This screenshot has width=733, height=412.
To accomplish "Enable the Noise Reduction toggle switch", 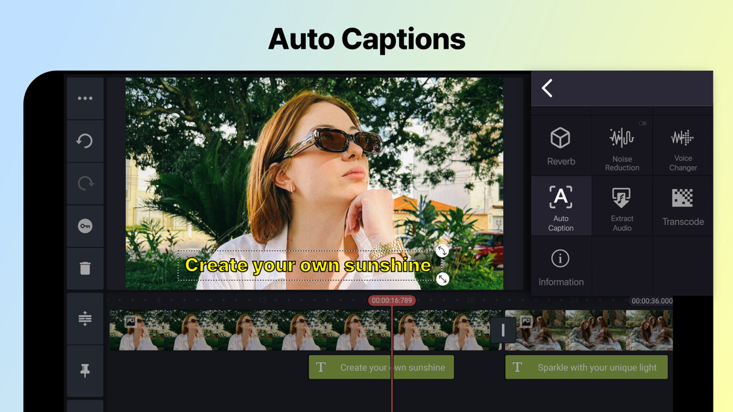I will [643, 123].
